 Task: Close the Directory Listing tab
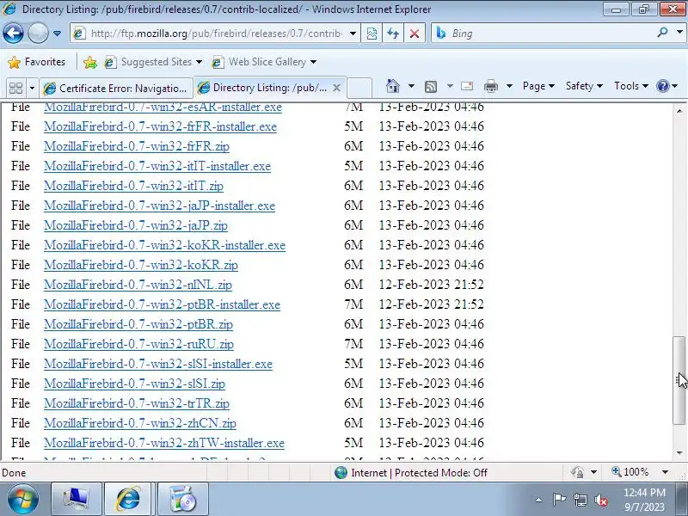pos(336,88)
